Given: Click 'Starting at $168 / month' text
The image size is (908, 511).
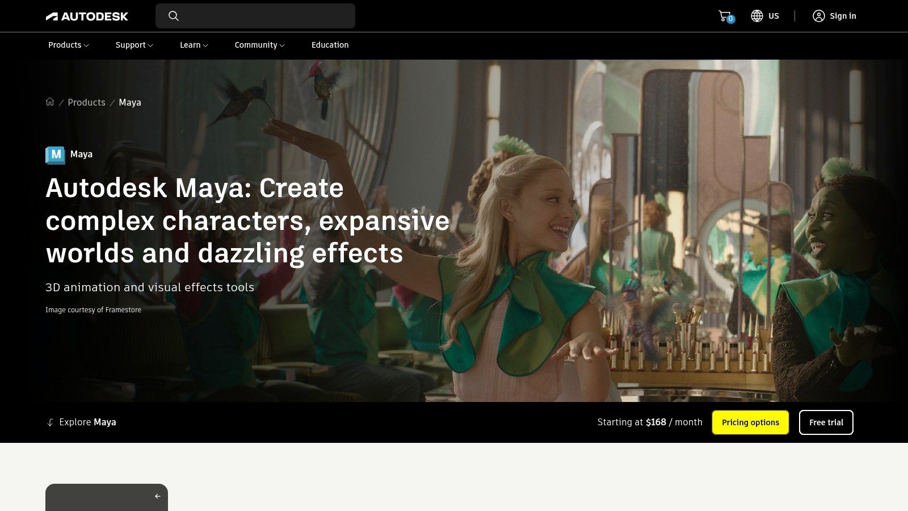Looking at the screenshot, I should pyautogui.click(x=650, y=422).
